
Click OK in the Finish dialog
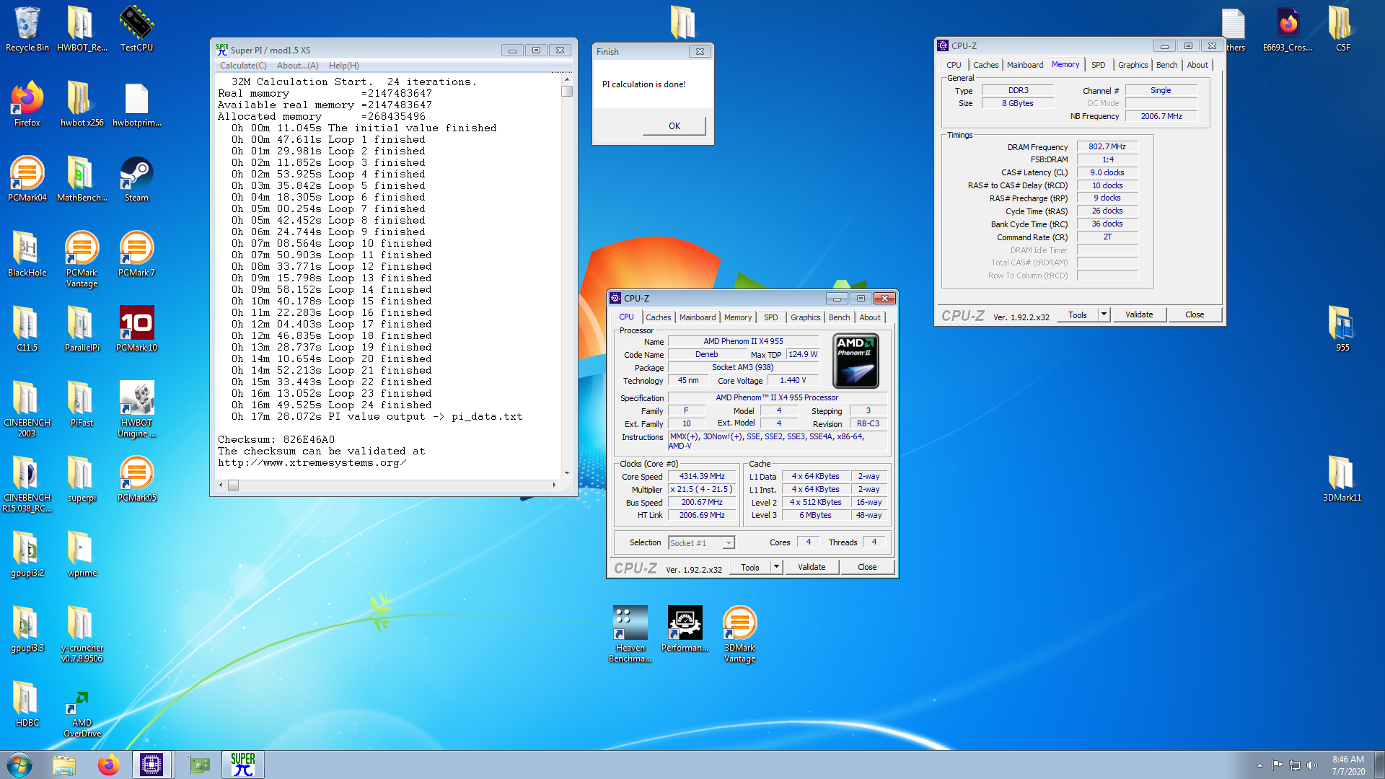[674, 126]
